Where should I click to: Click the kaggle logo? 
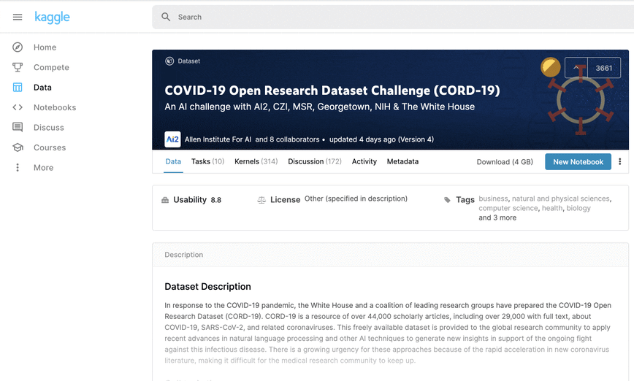coord(52,17)
